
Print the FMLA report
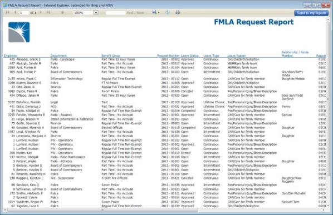point(178,12)
